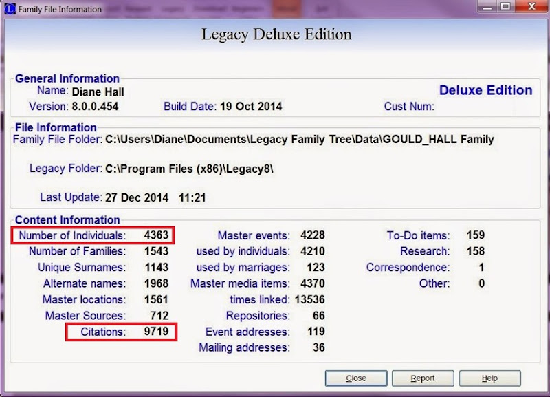Click the times linked value 13536

310,299
